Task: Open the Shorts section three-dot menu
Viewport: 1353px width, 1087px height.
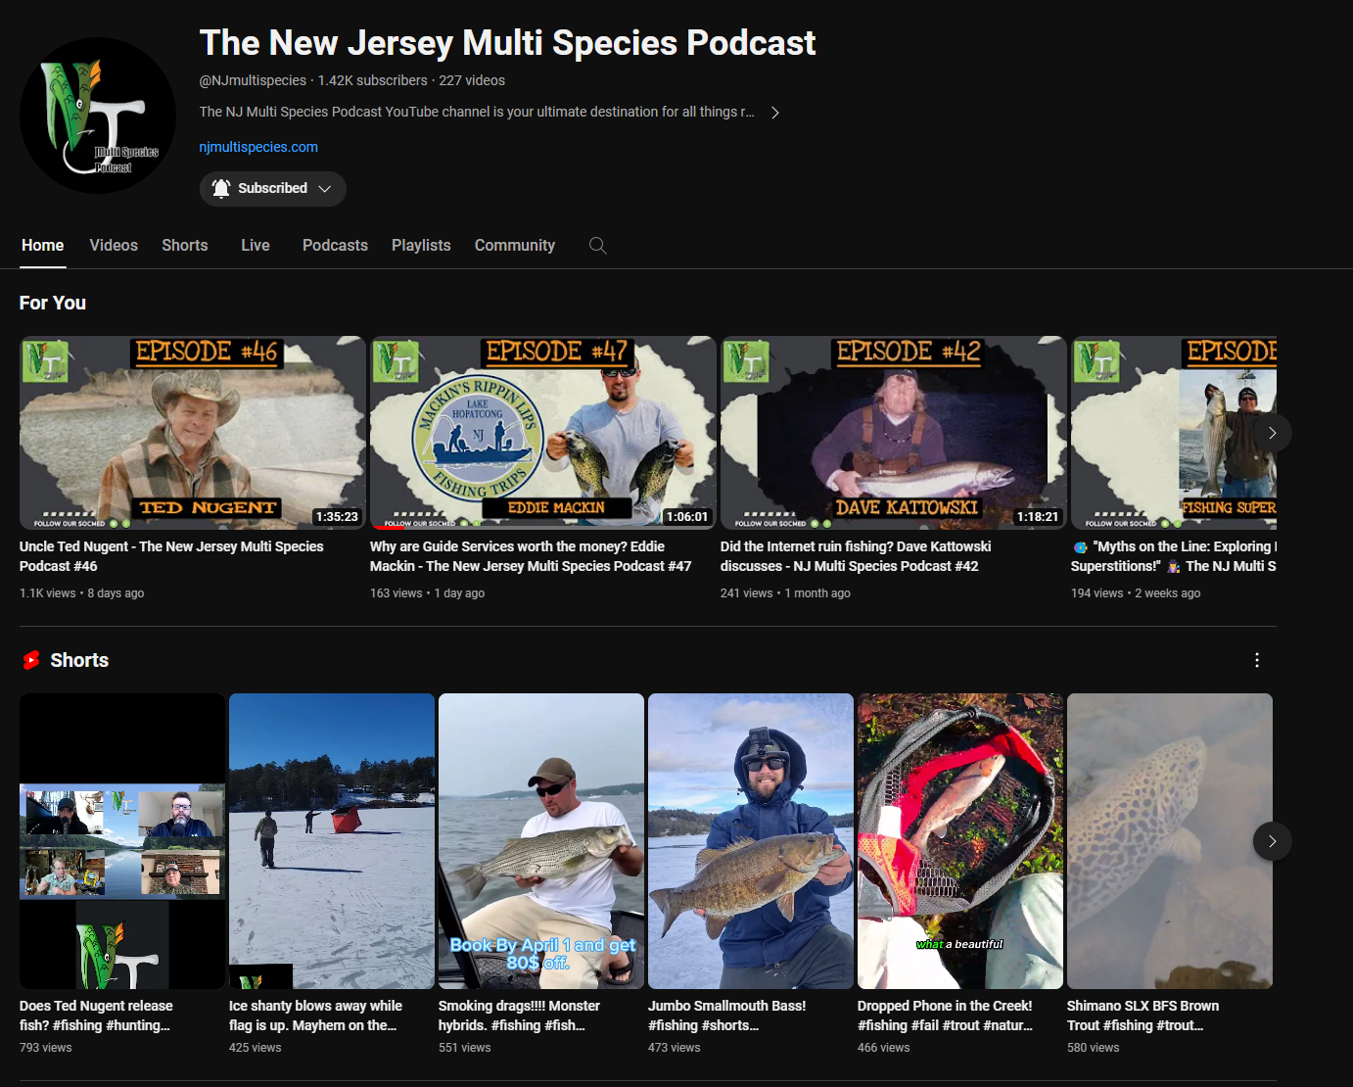Action: 1257,660
